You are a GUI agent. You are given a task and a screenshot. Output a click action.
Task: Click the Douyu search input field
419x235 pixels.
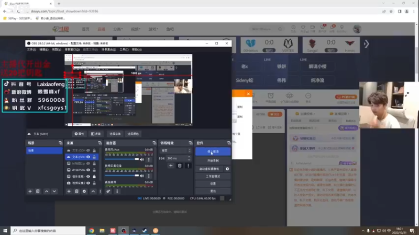pyautogui.click(x=263, y=29)
